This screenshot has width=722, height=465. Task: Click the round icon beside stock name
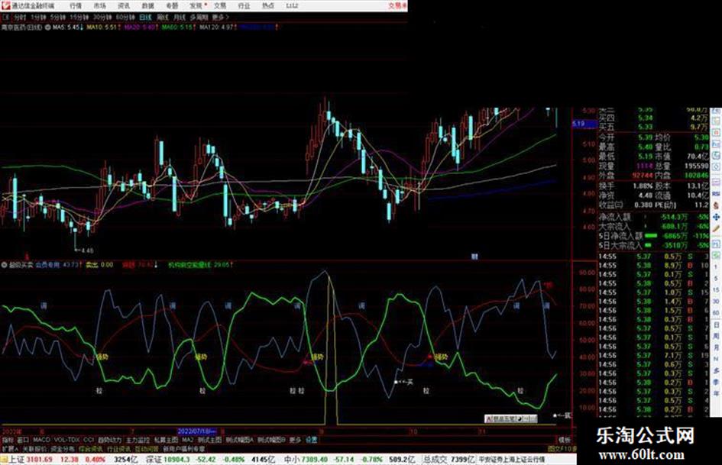[x=47, y=27]
